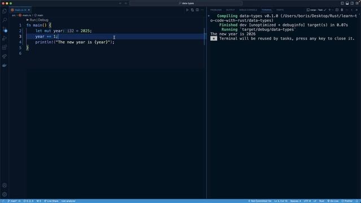Click the Live Share status item
Image resolution: width=361 pixels, height=203 pixels.
click(x=51, y=201)
